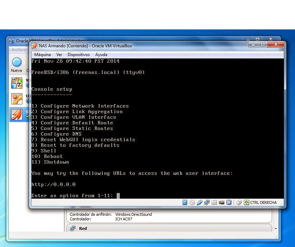Click the 'Reset WebGUI login credentials' line

pos(83,140)
